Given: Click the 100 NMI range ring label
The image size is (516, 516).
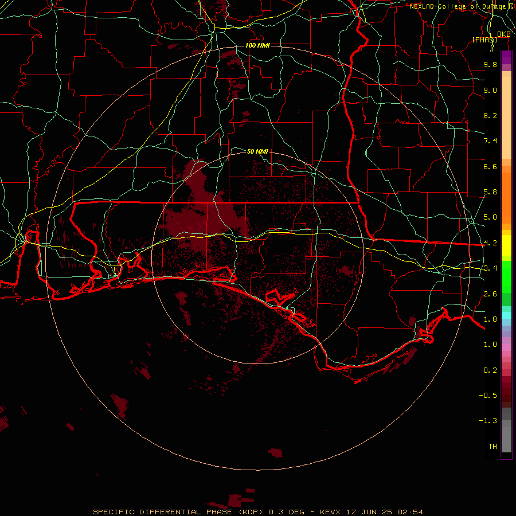Looking at the screenshot, I should coord(257,45).
